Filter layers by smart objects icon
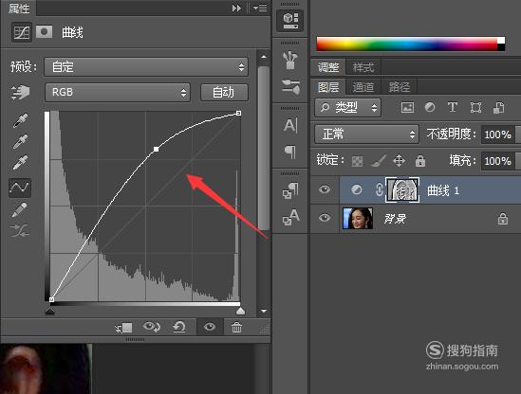Image resolution: width=521 pixels, height=394 pixels. click(498, 107)
